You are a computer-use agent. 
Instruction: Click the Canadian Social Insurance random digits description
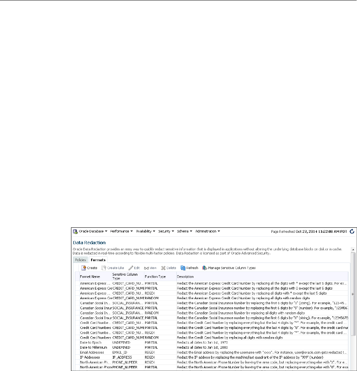click(240, 313)
